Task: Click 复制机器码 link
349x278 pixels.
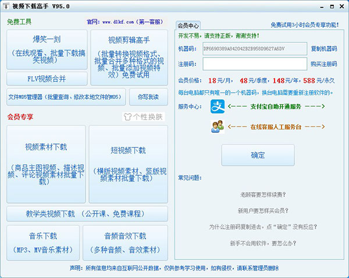Action: pos(324,49)
